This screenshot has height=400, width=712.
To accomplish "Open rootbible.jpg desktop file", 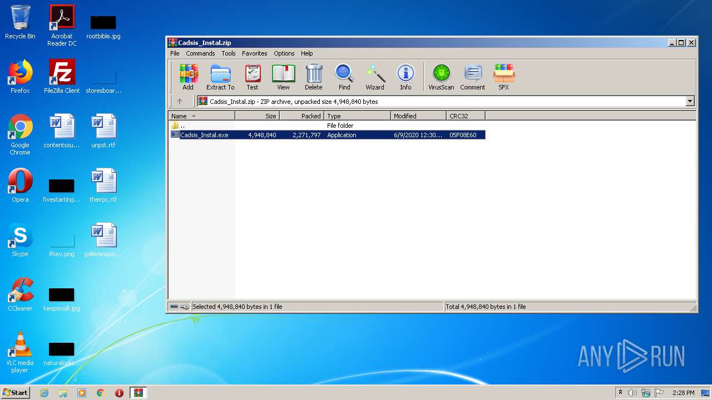I will point(103,27).
